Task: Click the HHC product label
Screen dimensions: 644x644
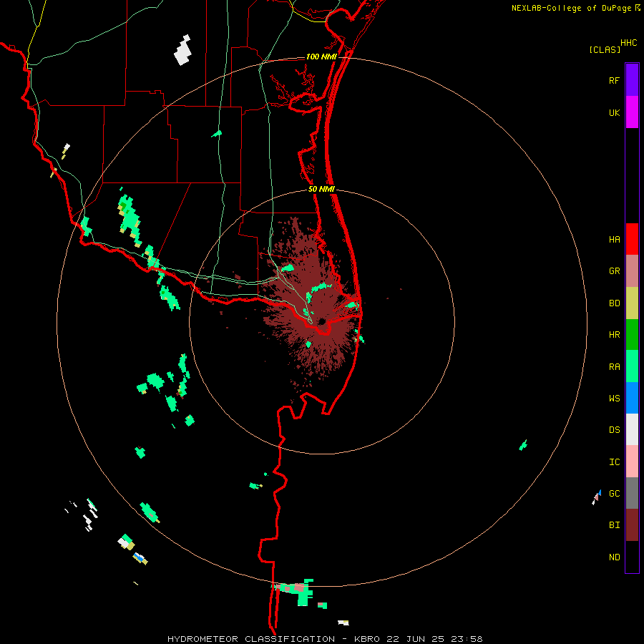Action: click(x=629, y=43)
